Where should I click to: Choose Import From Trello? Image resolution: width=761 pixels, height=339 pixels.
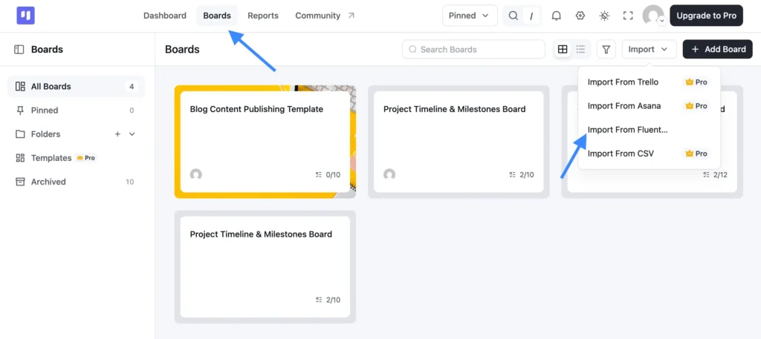(649, 82)
